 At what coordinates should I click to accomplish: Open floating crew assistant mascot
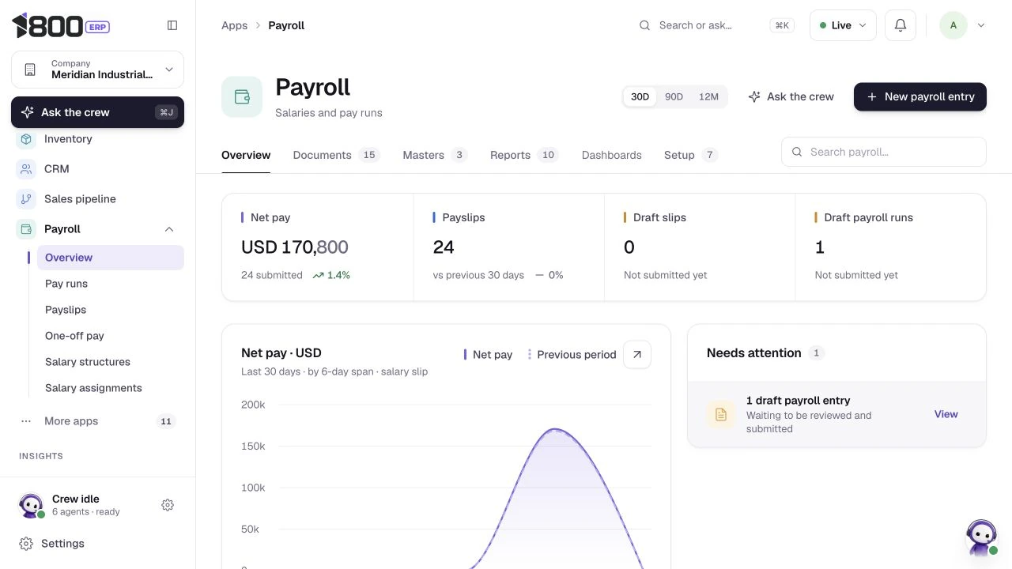(x=982, y=537)
